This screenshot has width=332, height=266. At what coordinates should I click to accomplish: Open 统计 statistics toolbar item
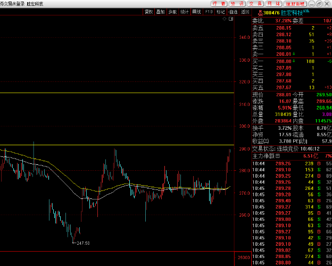tap(185, 12)
